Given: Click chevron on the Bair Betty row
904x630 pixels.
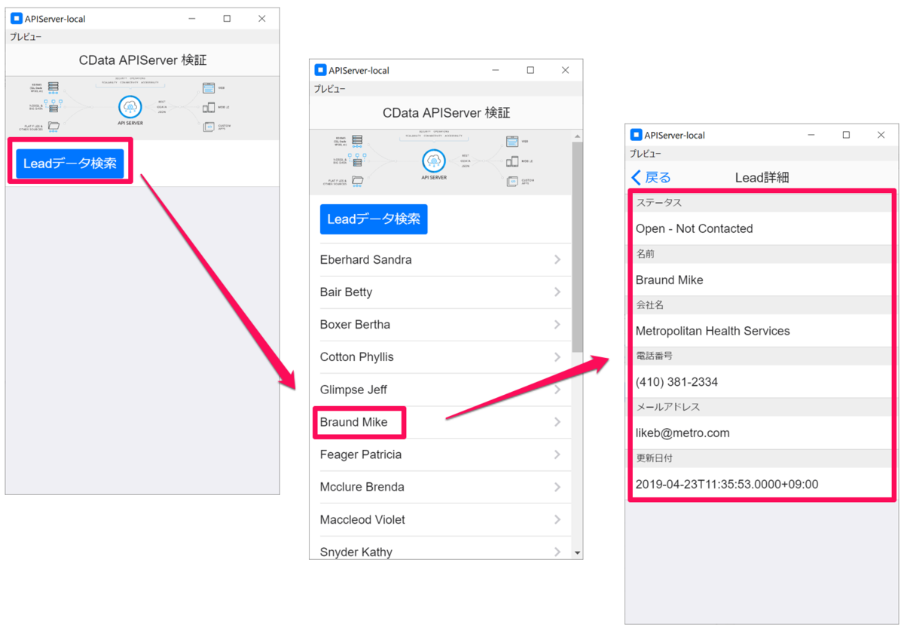Looking at the screenshot, I should pyautogui.click(x=557, y=292).
